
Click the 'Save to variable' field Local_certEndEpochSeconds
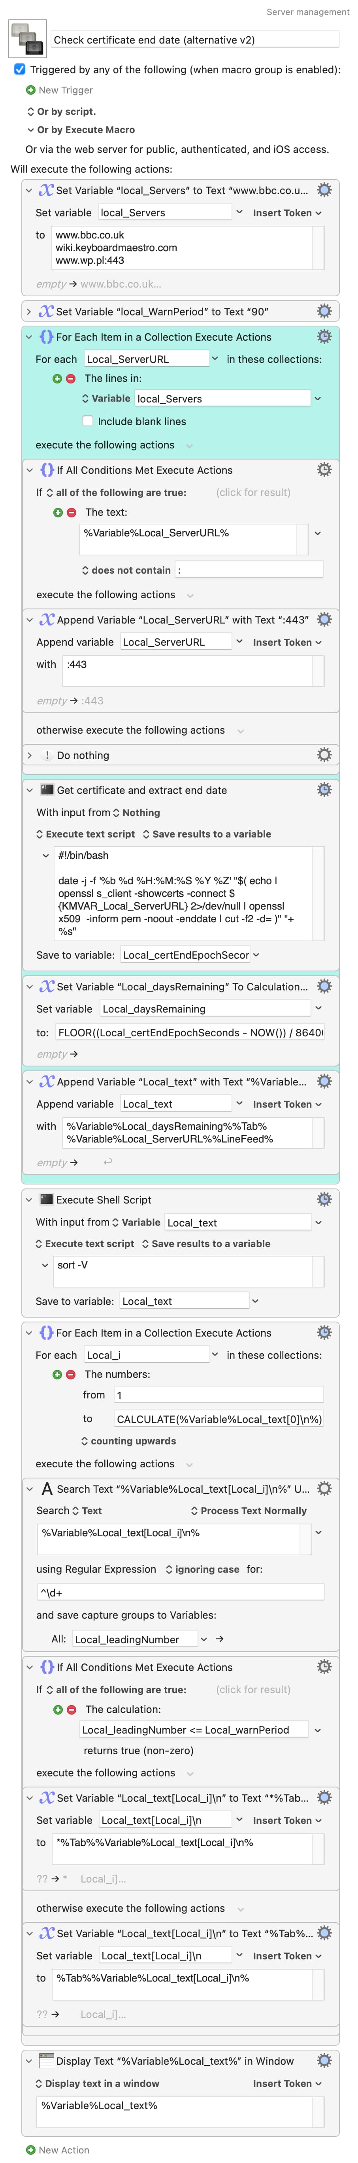click(185, 955)
